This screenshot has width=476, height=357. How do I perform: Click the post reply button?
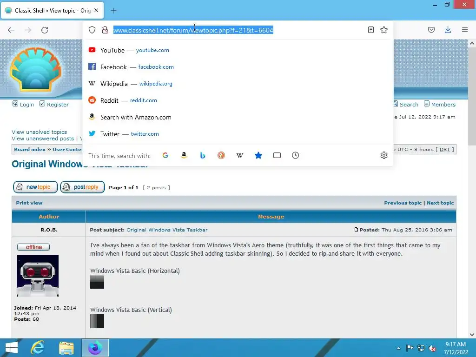[83, 187]
